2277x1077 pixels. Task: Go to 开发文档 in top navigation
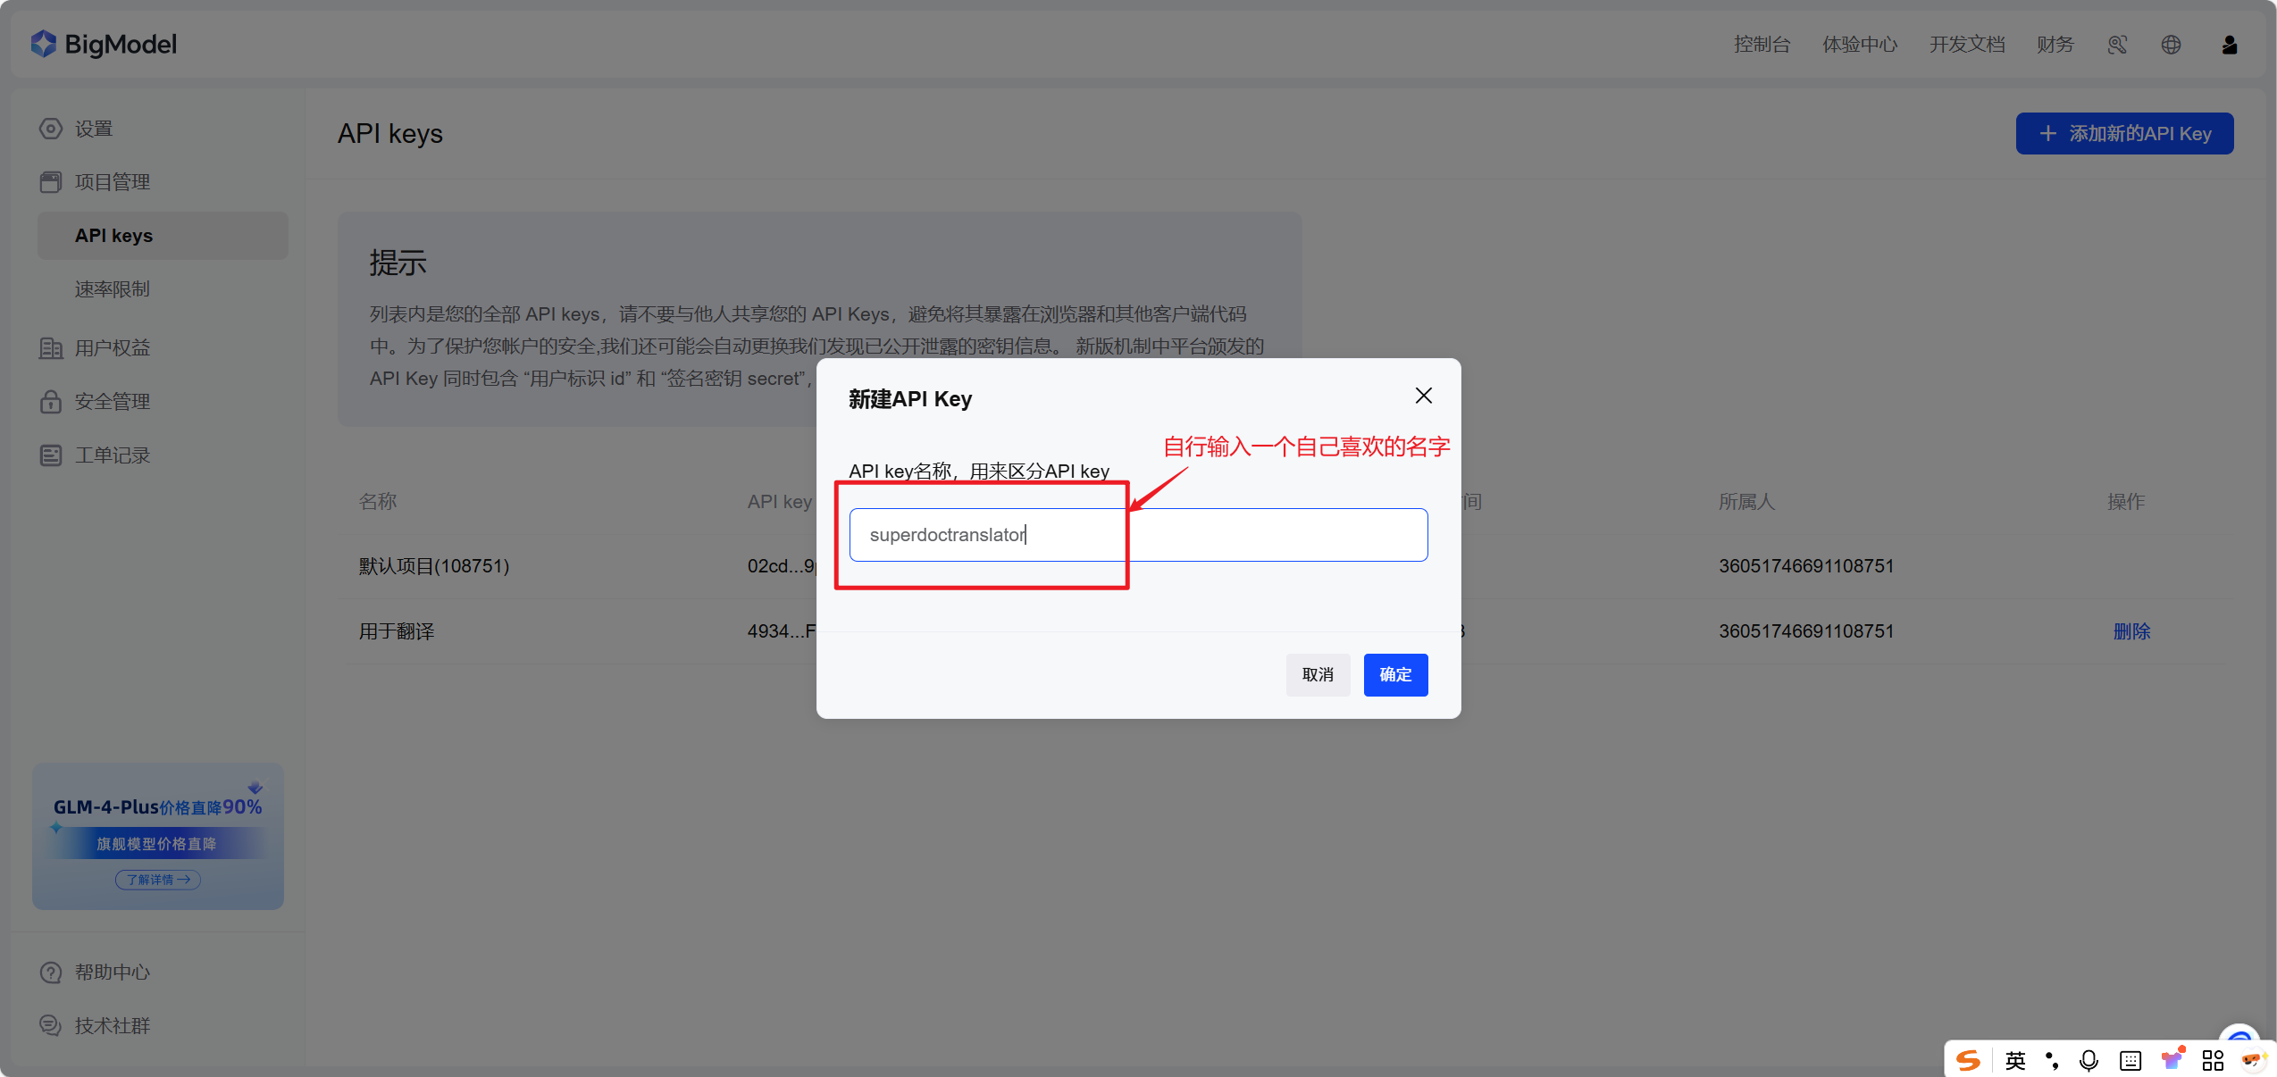(1966, 45)
